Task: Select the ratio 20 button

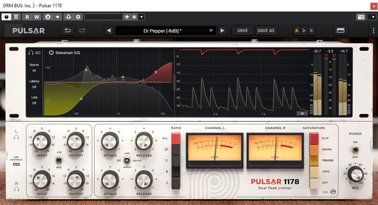Action: point(176,150)
